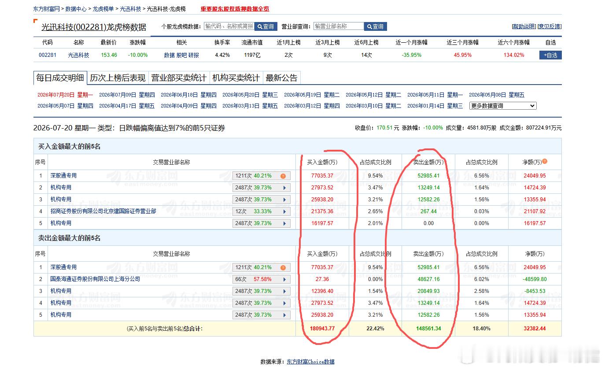Open 光迅科技 stock name link in table
The width and height of the screenshot is (605, 370).
click(x=78, y=55)
